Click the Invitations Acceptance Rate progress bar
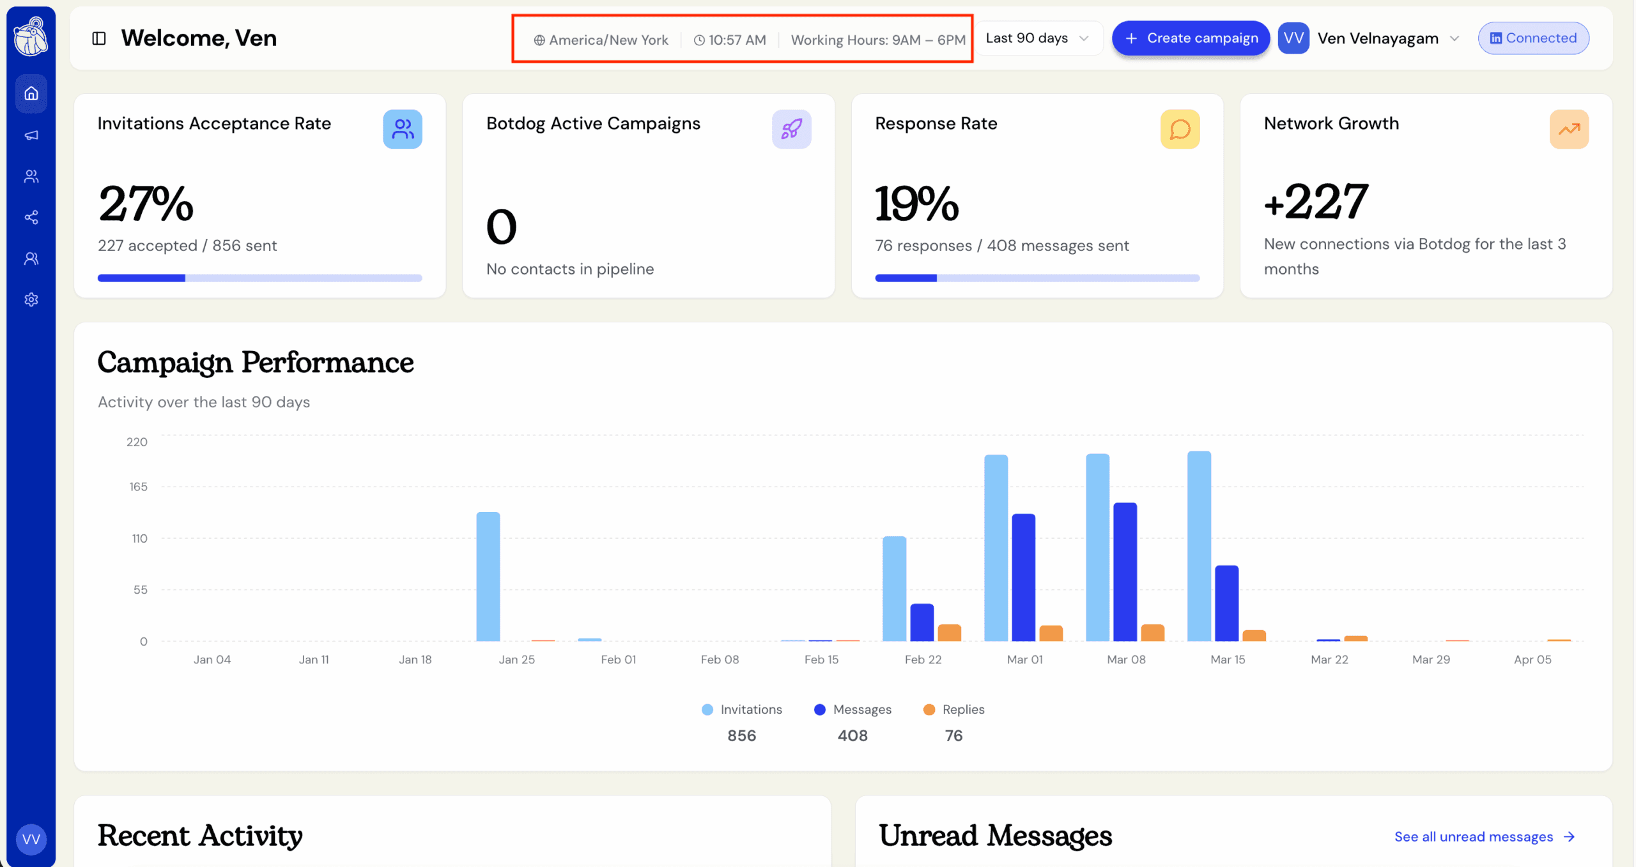This screenshot has height=867, width=1636. point(259,278)
